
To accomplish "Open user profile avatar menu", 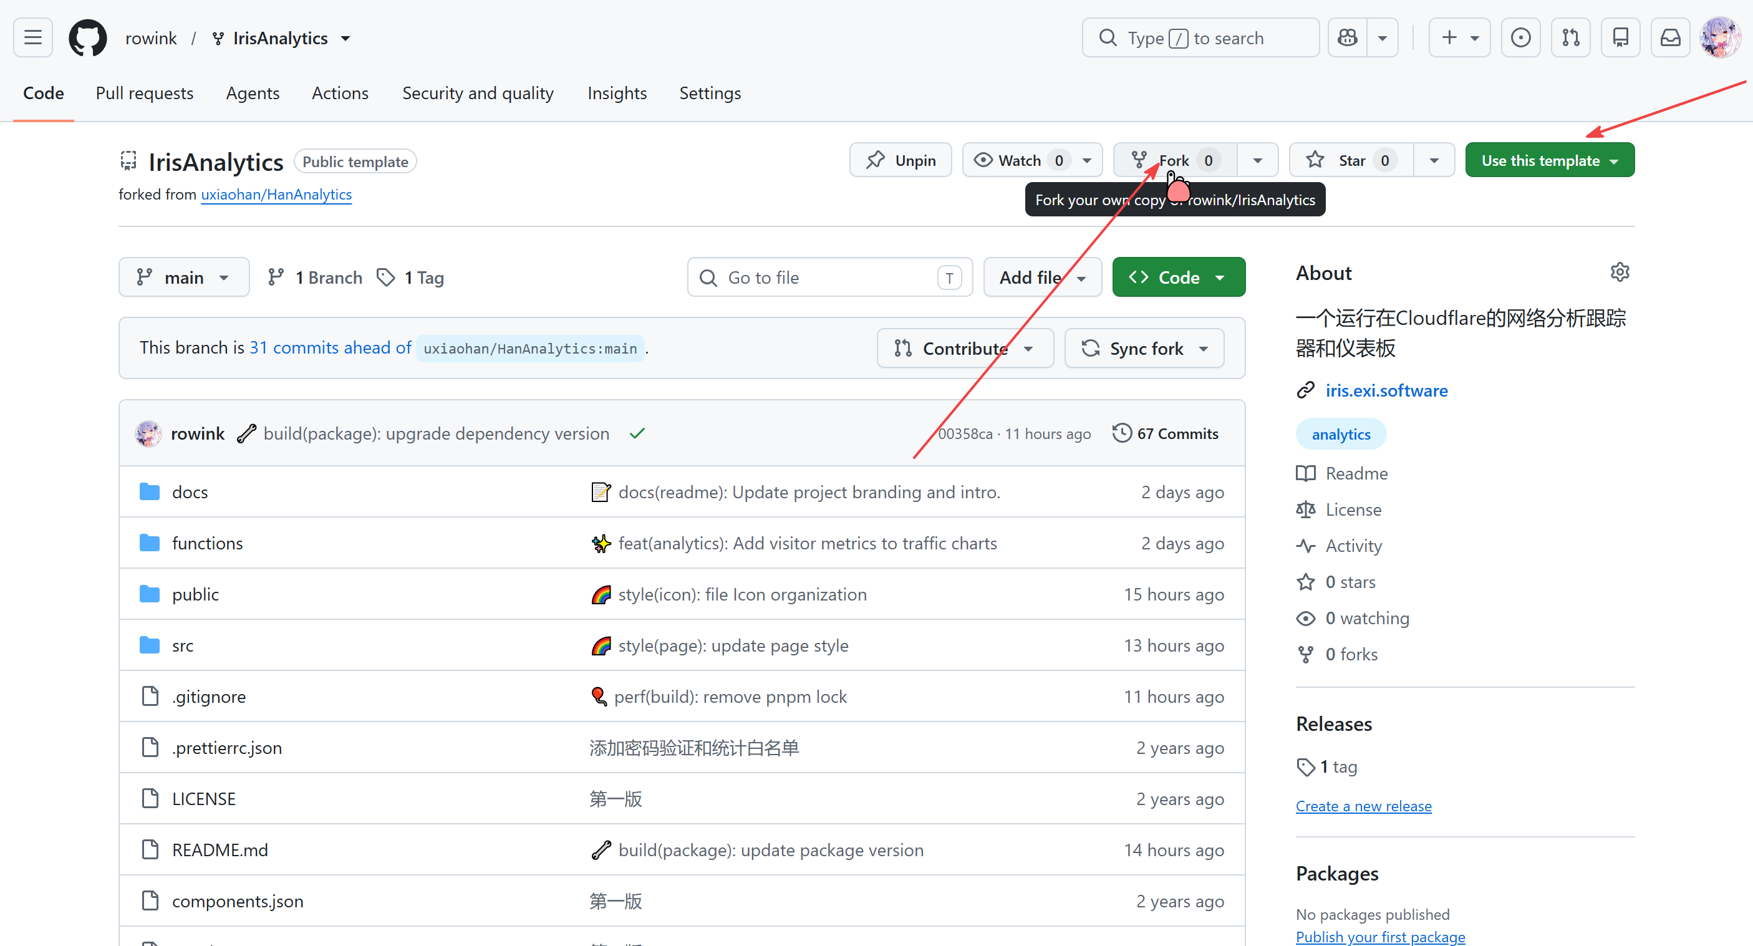I will [1721, 38].
